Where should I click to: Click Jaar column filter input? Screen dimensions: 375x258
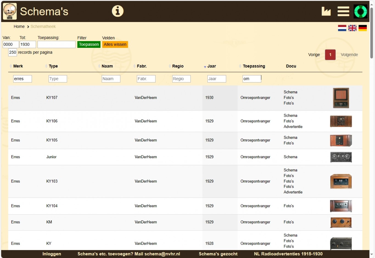217,79
